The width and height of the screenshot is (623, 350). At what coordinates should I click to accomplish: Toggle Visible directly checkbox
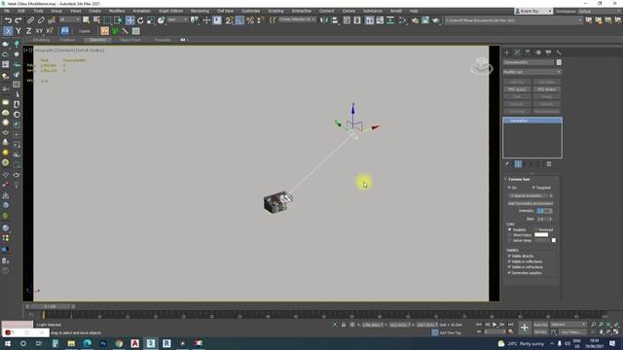pyautogui.click(x=509, y=256)
